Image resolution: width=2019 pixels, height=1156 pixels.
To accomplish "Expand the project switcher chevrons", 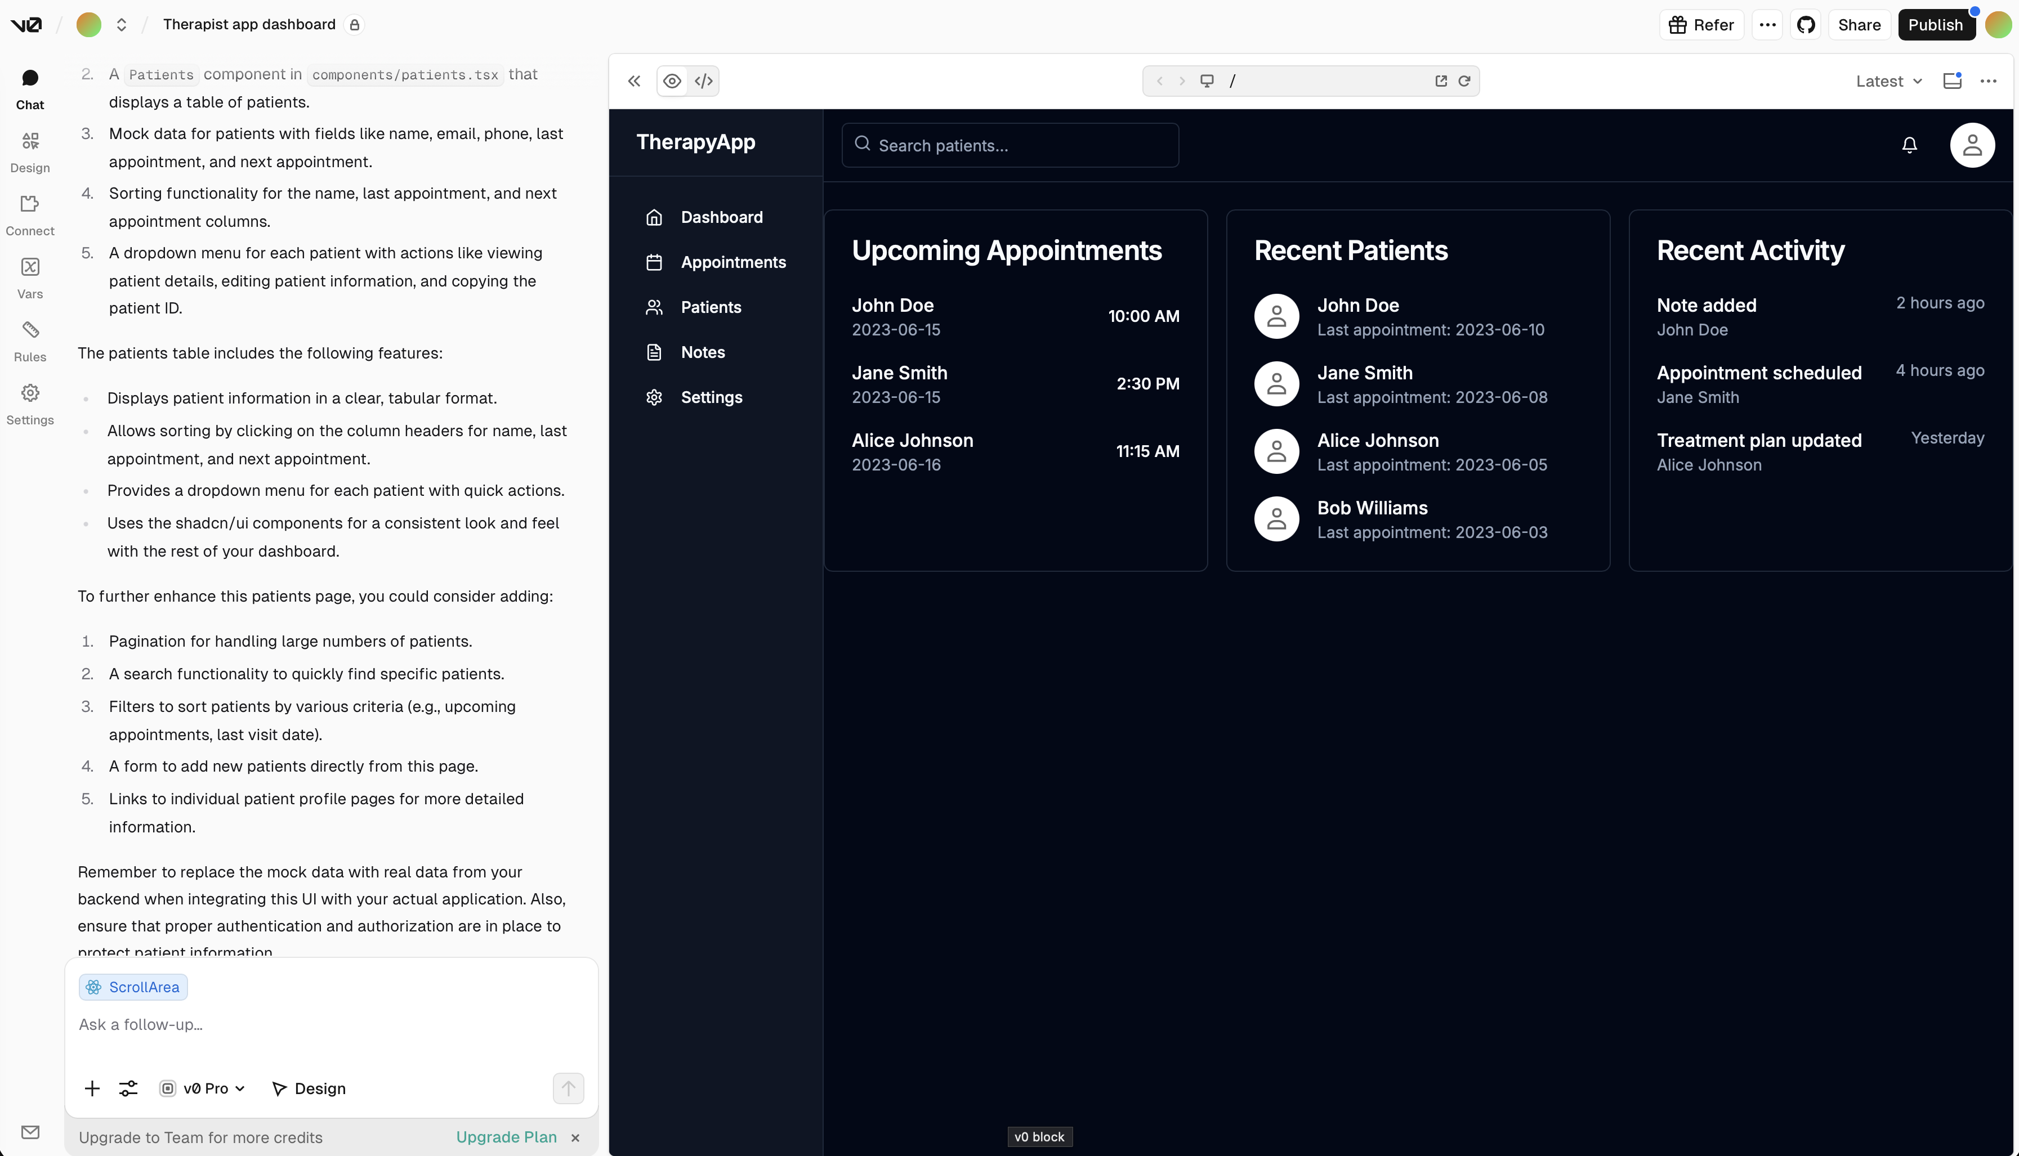I will coord(122,25).
